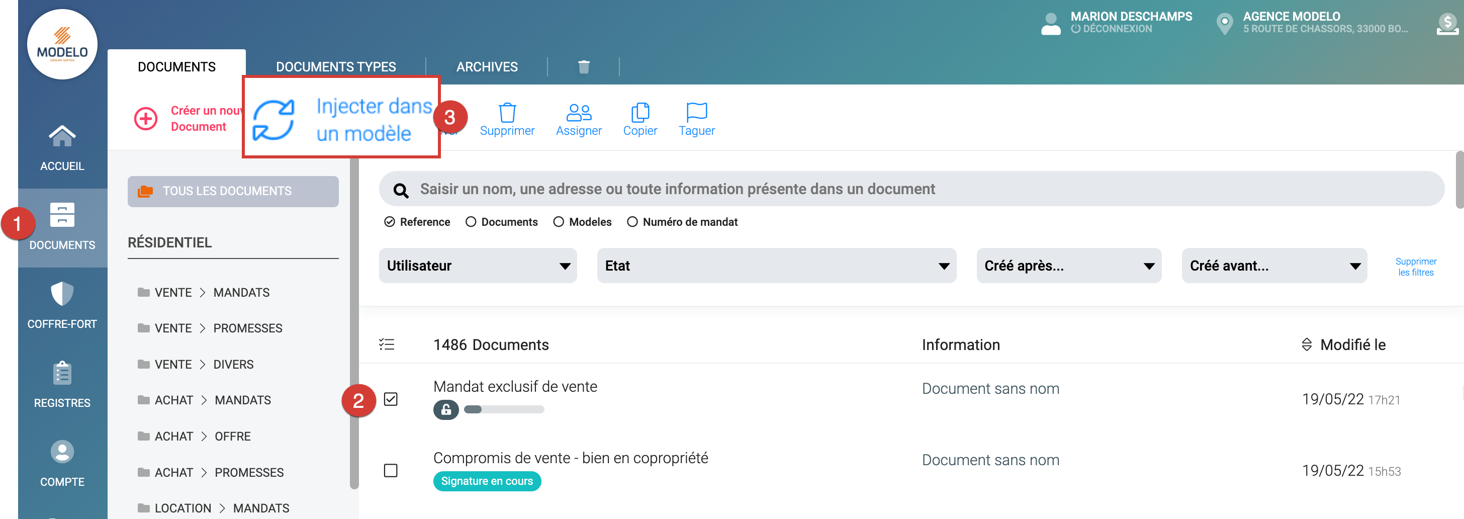Viewport: 1464px width, 519px height.
Task: Click the Taguer flag icon
Action: click(x=696, y=113)
